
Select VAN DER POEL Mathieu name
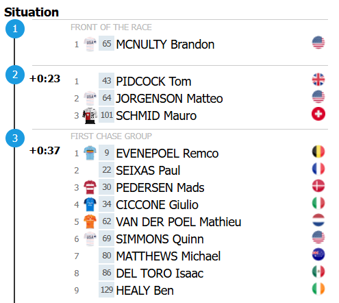click(x=179, y=222)
